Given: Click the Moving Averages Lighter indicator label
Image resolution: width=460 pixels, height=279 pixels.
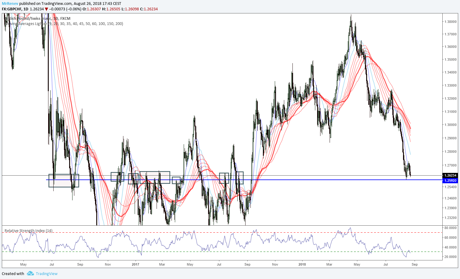Looking at the screenshot, I should coord(64,23).
